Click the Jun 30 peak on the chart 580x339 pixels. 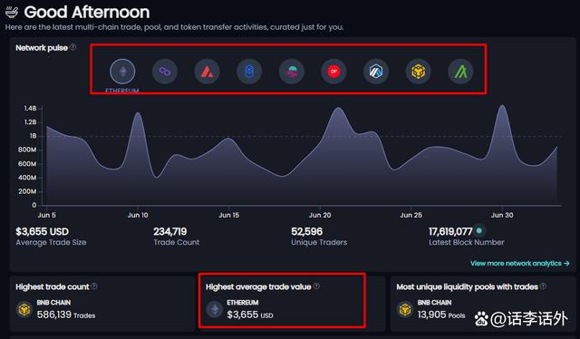click(x=502, y=106)
